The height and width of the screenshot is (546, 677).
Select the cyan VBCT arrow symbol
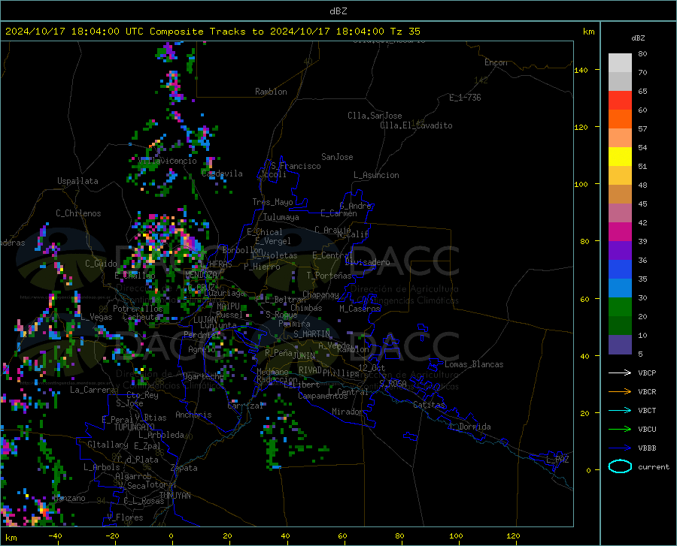(x=620, y=410)
